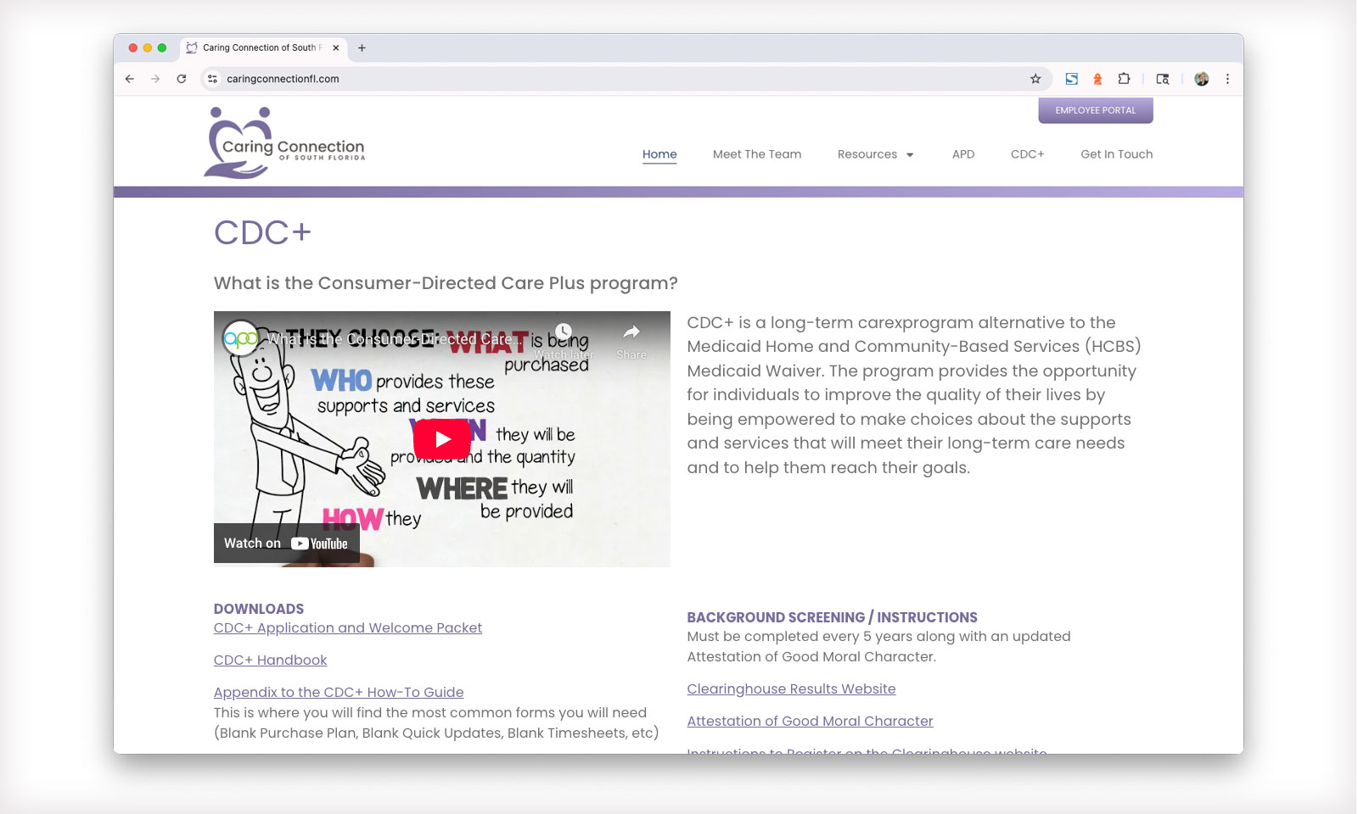This screenshot has height=814, width=1358.
Task: Expand the Resources dropdown menu
Action: (x=875, y=154)
